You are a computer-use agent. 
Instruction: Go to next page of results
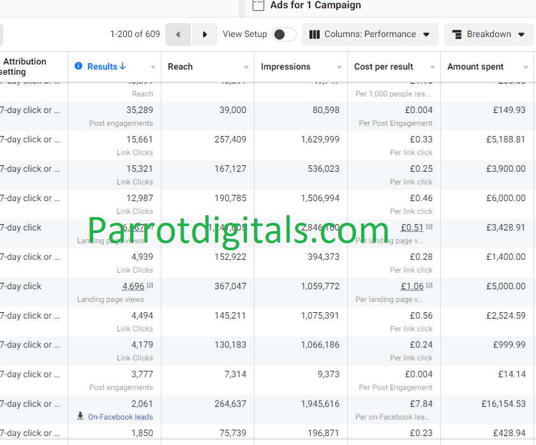(204, 34)
